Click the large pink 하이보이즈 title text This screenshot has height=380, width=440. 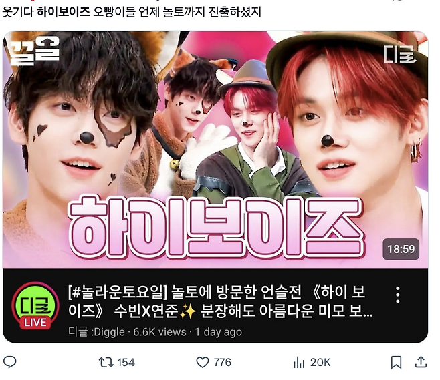click(217, 227)
